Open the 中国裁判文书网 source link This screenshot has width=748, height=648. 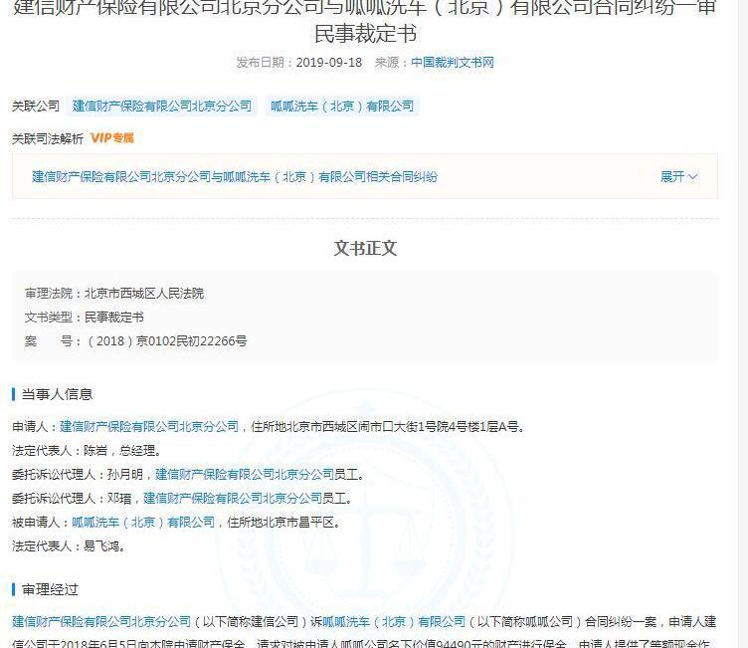click(x=453, y=63)
